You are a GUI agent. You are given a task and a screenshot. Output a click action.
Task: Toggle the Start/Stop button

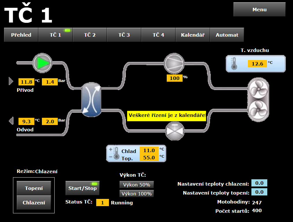(82, 188)
